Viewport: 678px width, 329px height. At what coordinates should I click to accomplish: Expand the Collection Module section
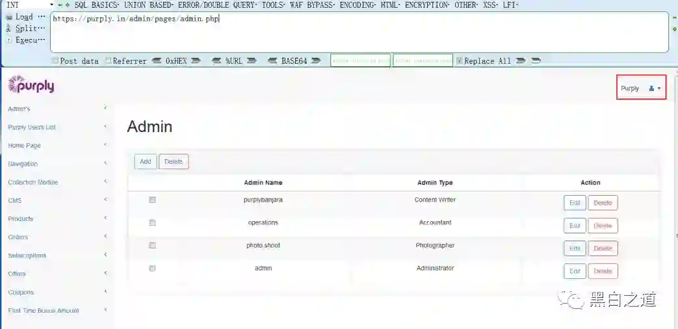[57, 182]
